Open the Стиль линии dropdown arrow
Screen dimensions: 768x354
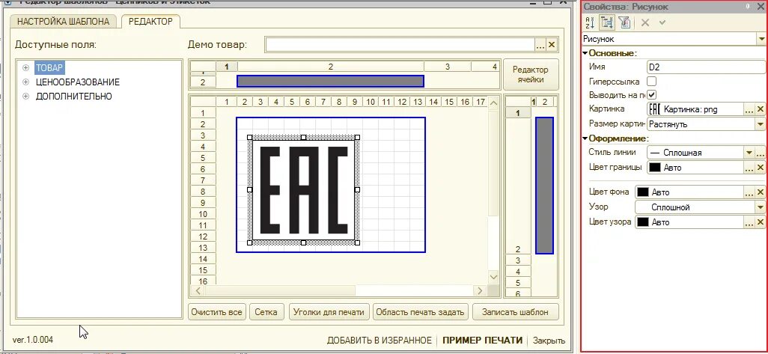pos(749,153)
